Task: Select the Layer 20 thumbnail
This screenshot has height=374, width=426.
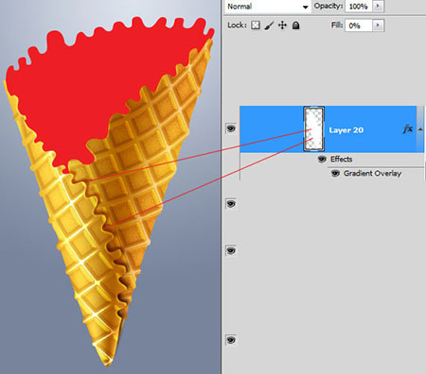Action: pyautogui.click(x=314, y=128)
